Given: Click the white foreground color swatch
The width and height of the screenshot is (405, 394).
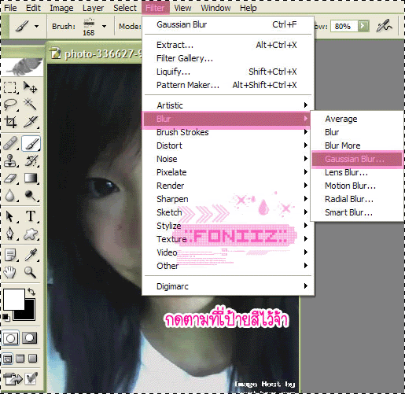Looking at the screenshot, I should [x=13, y=299].
